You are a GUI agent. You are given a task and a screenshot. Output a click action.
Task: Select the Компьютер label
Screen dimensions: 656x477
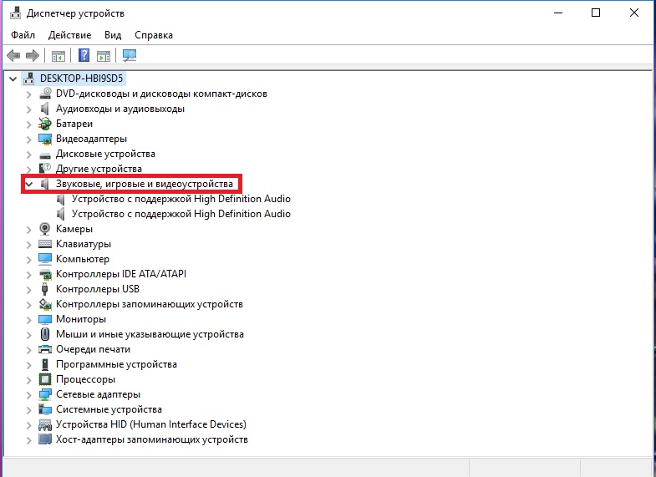pos(83,259)
